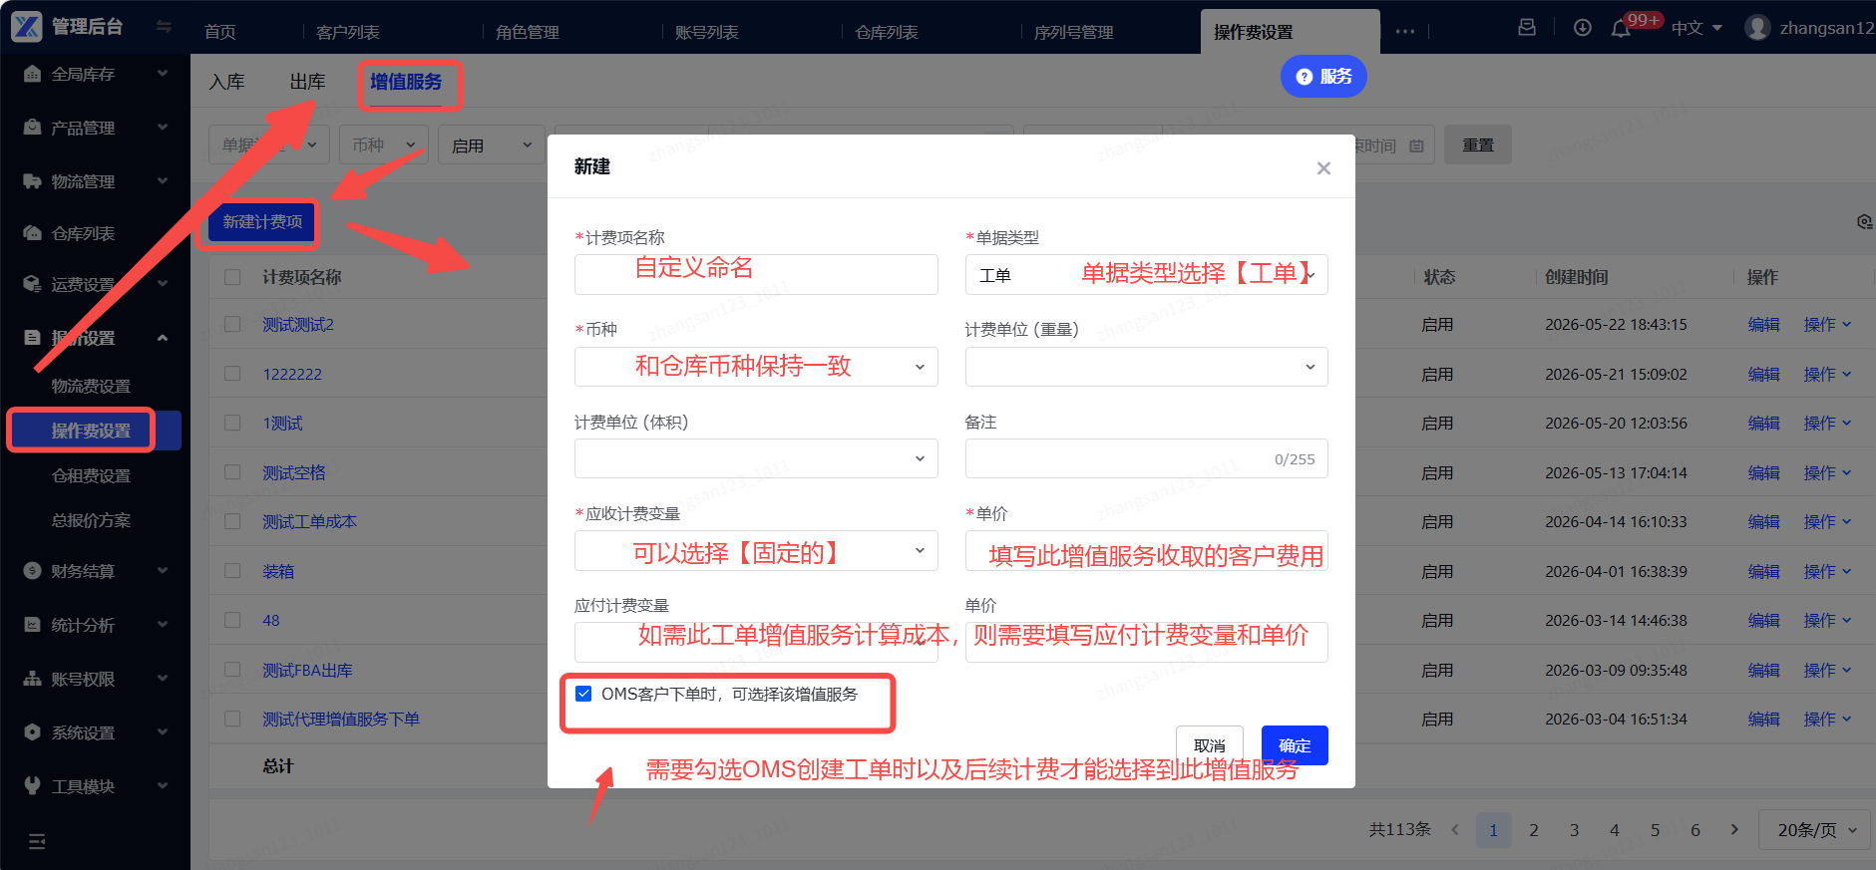1876x870 pixels.
Task: Click the user avatar icon
Action: pos(1757,28)
